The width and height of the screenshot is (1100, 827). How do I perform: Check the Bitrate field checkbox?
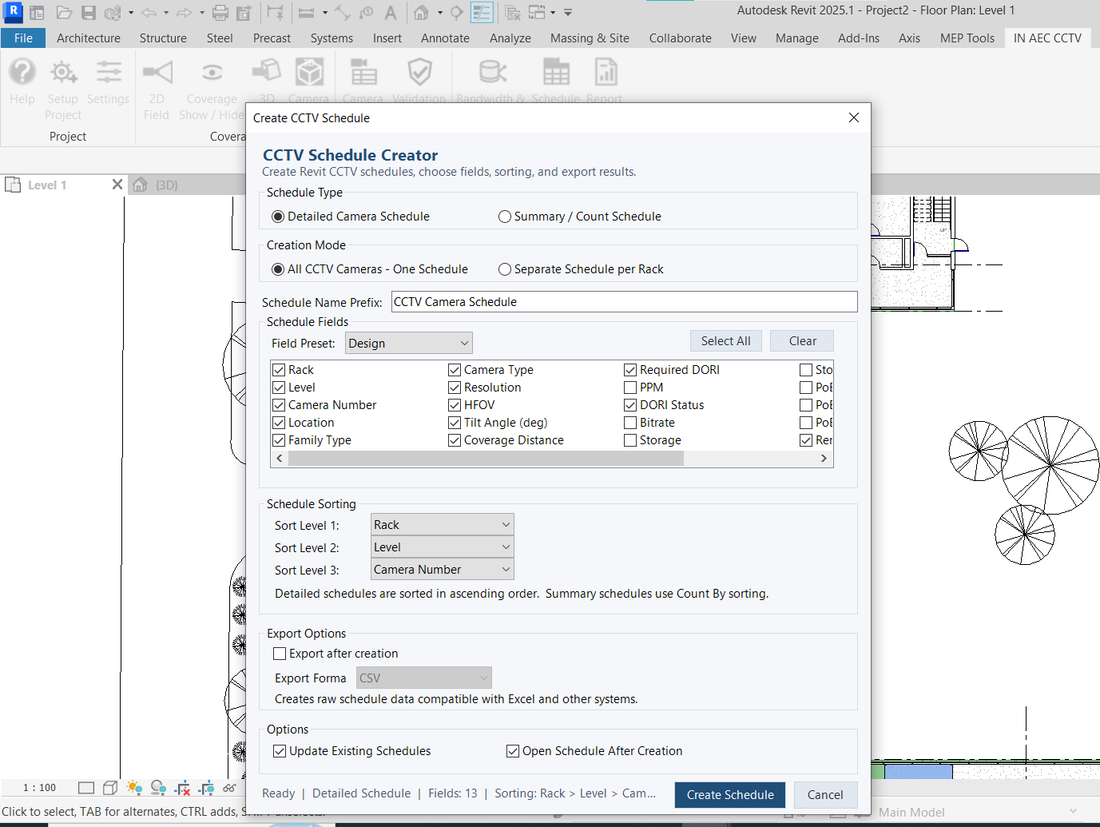click(630, 423)
